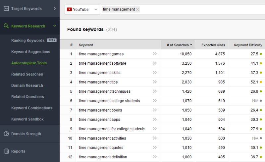The width and height of the screenshot is (265, 162).
Task: Click the # column header
Action: click(x=71, y=45)
